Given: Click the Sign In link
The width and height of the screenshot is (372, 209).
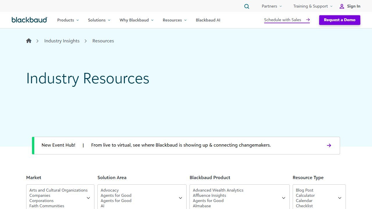Looking at the screenshot, I should click(354, 6).
